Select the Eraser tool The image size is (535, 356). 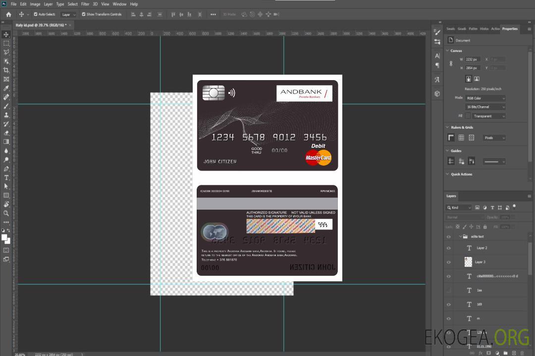pyautogui.click(x=6, y=133)
